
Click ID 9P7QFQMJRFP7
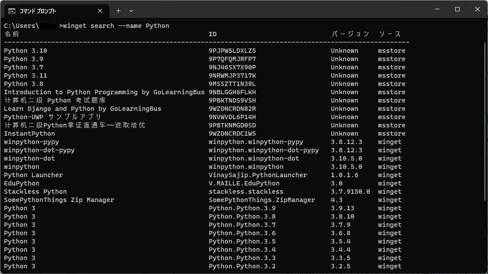click(232, 59)
